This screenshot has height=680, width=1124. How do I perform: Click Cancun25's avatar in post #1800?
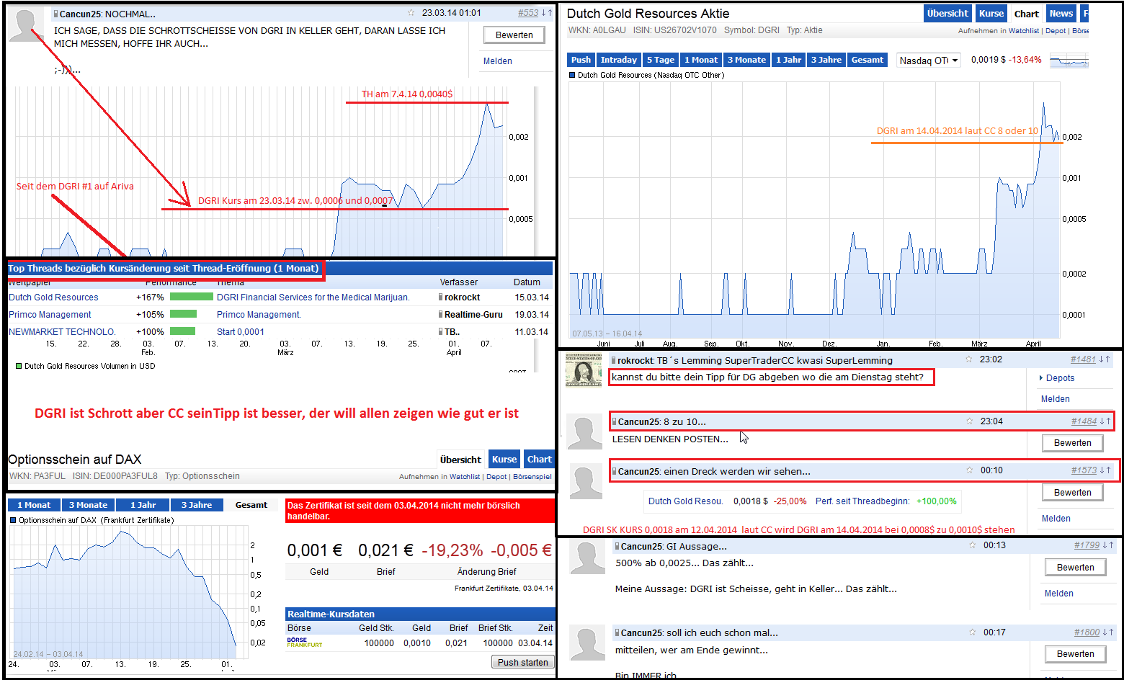point(587,643)
